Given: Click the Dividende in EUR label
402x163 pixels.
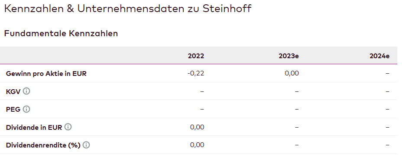Looking at the screenshot, I should 34,127.
